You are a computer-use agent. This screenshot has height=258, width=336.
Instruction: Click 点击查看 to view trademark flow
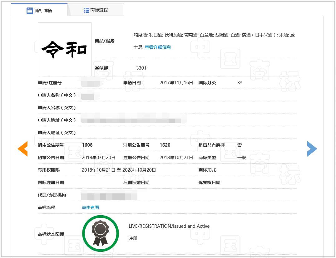(x=91, y=207)
